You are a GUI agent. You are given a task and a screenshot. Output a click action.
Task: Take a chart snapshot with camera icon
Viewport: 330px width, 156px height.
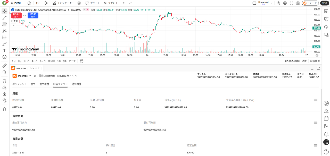[298, 3]
